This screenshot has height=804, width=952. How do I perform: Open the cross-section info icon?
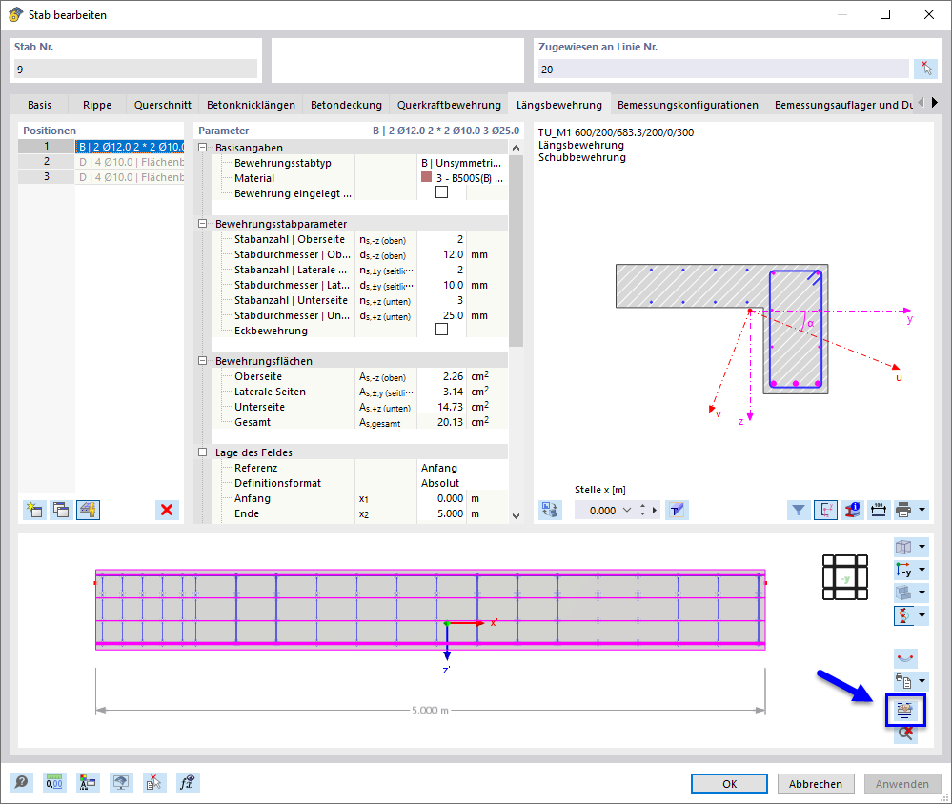pyautogui.click(x=853, y=510)
